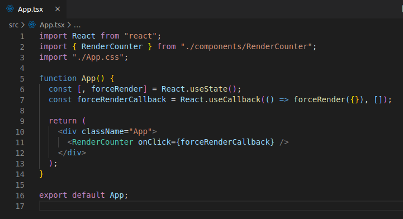Click line number 1 in gutter
The width and height of the screenshot is (403, 219).
(22, 36)
